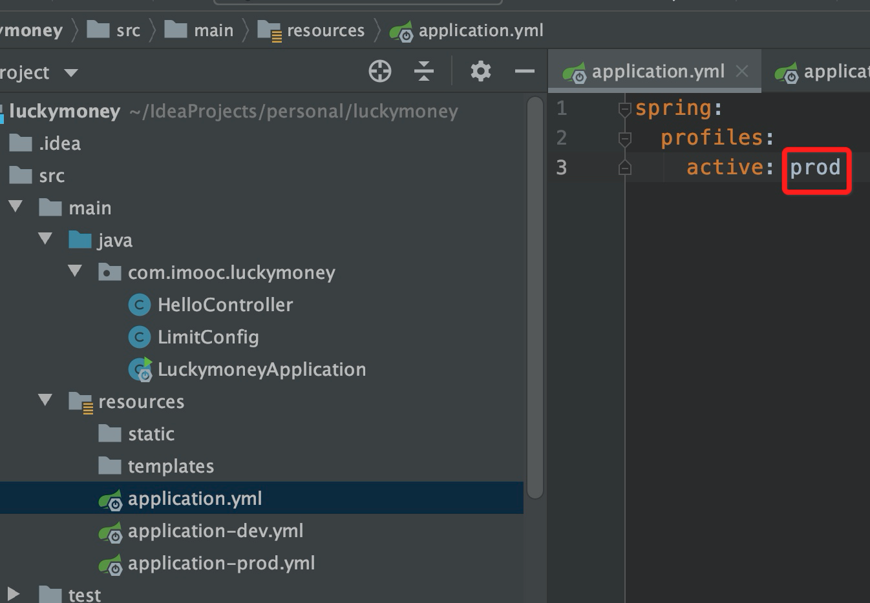870x603 pixels.
Task: Click fold end marker on line 3
Action: 624,168
